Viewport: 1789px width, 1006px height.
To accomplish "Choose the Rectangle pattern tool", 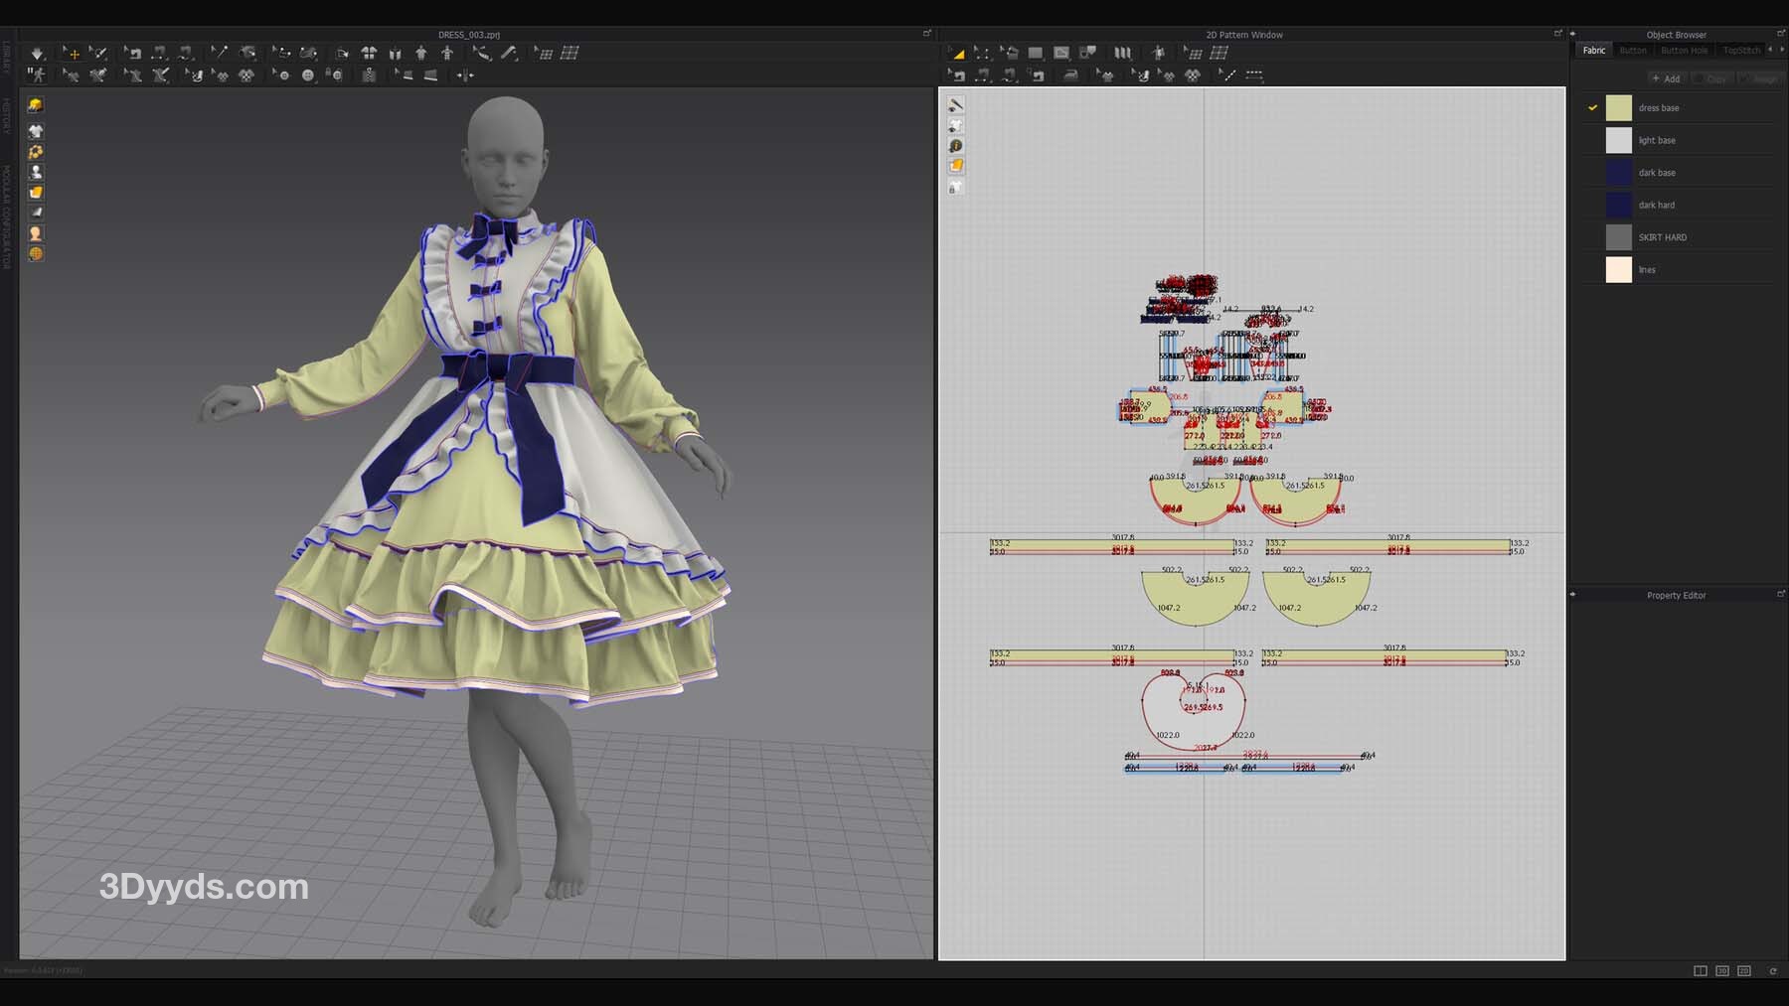I will coord(1036,54).
